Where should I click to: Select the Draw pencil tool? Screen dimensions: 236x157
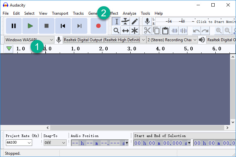[x=135, y=22]
